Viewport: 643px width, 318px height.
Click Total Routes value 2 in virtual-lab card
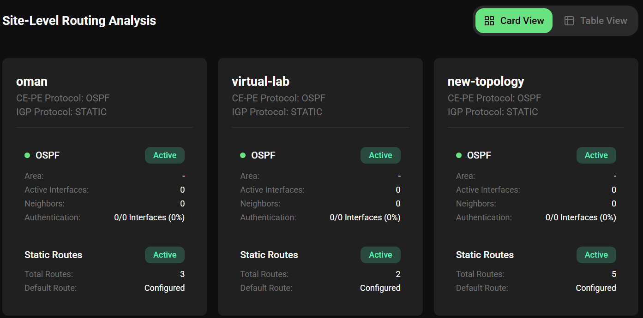pyautogui.click(x=398, y=274)
